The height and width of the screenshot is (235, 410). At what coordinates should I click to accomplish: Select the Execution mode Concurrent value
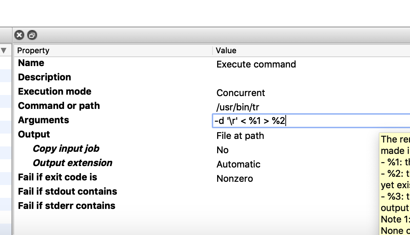[241, 93]
